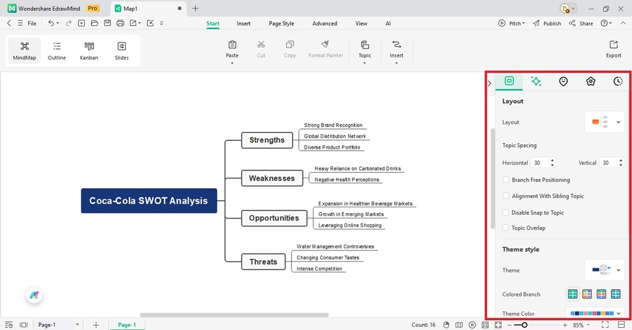Collapse the right side panel
The height and width of the screenshot is (330, 632).
click(x=489, y=84)
